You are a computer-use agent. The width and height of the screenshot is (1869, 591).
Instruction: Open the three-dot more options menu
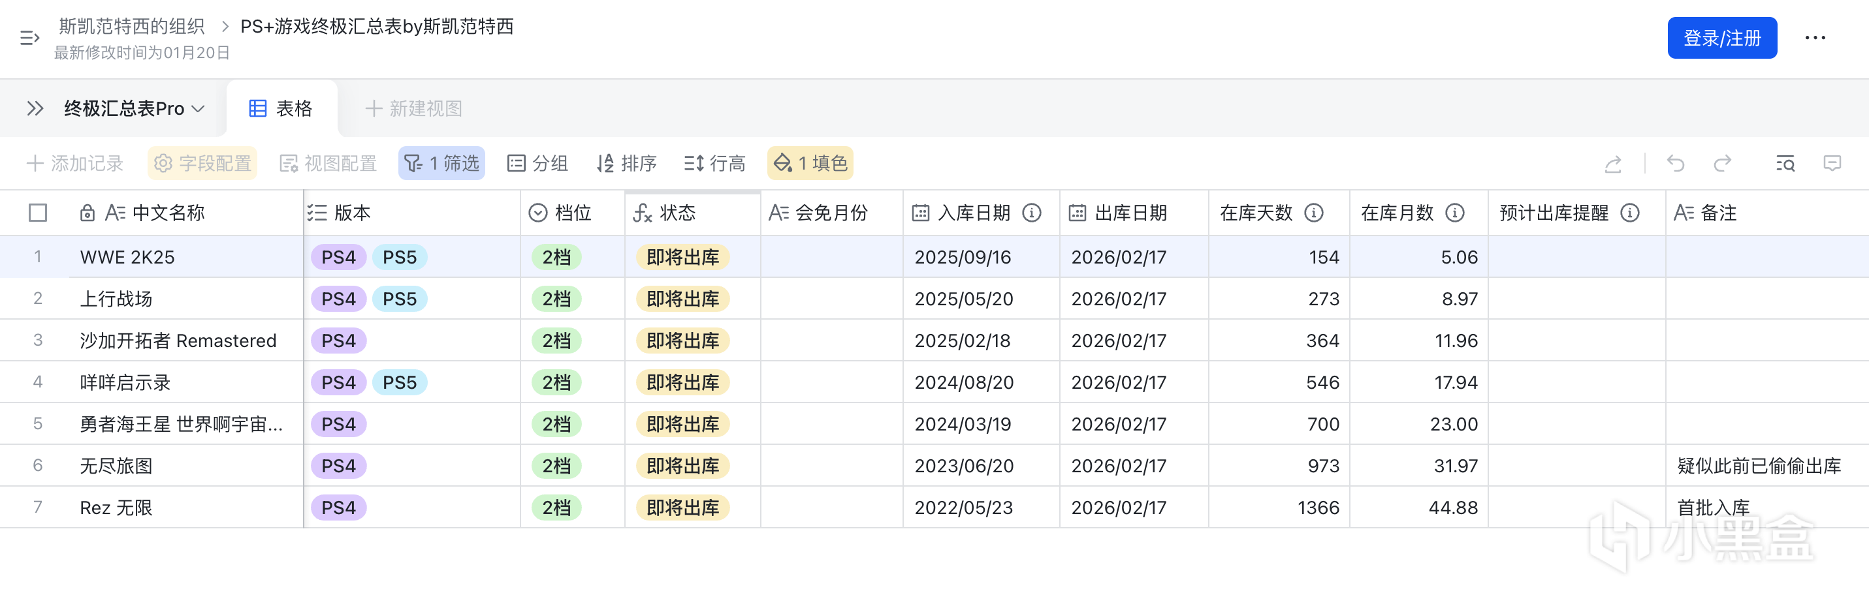coord(1815,38)
